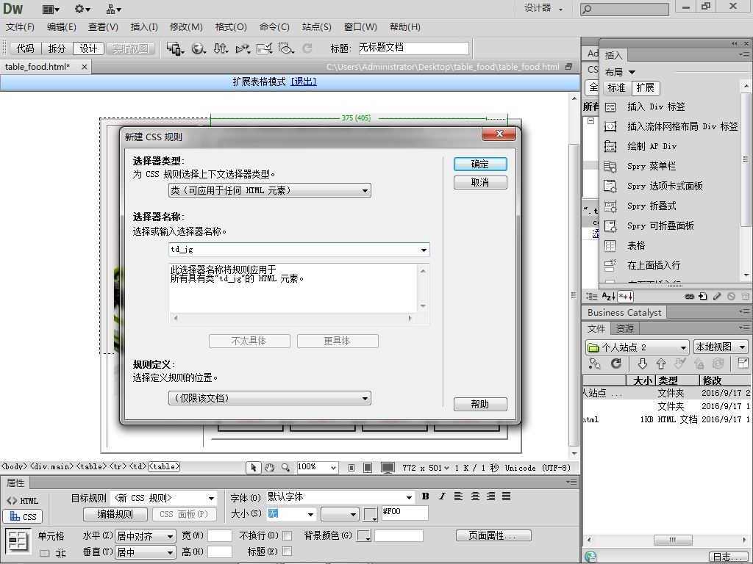Click the check browser compatibility icon
753x564 pixels.
point(264,48)
